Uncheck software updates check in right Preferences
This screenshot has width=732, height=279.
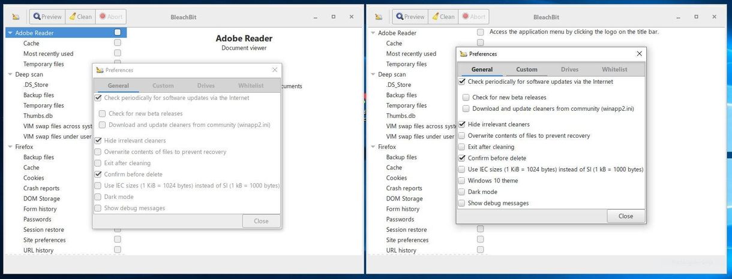pos(462,81)
